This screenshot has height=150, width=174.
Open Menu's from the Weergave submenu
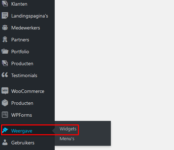[67, 139]
